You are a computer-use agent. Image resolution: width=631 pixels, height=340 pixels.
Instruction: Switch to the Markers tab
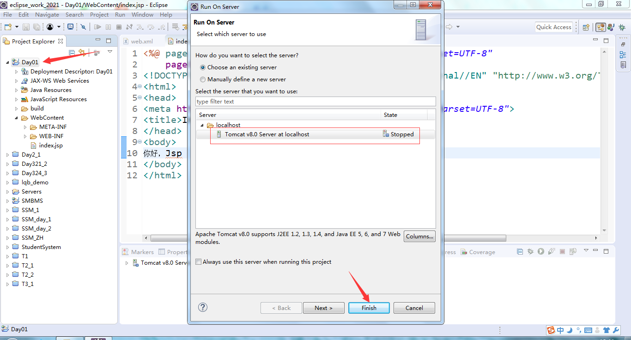click(138, 252)
